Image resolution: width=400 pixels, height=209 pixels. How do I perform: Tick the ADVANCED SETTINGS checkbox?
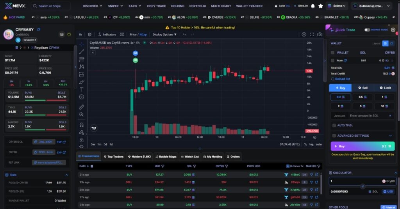click(x=334, y=136)
